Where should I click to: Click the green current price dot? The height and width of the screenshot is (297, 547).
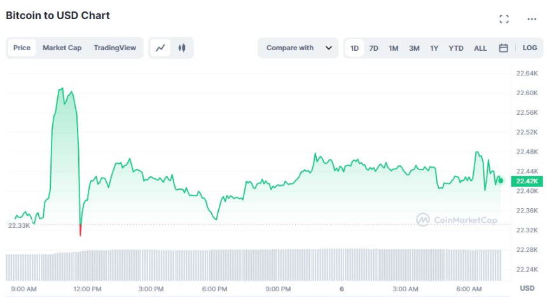tap(501, 181)
